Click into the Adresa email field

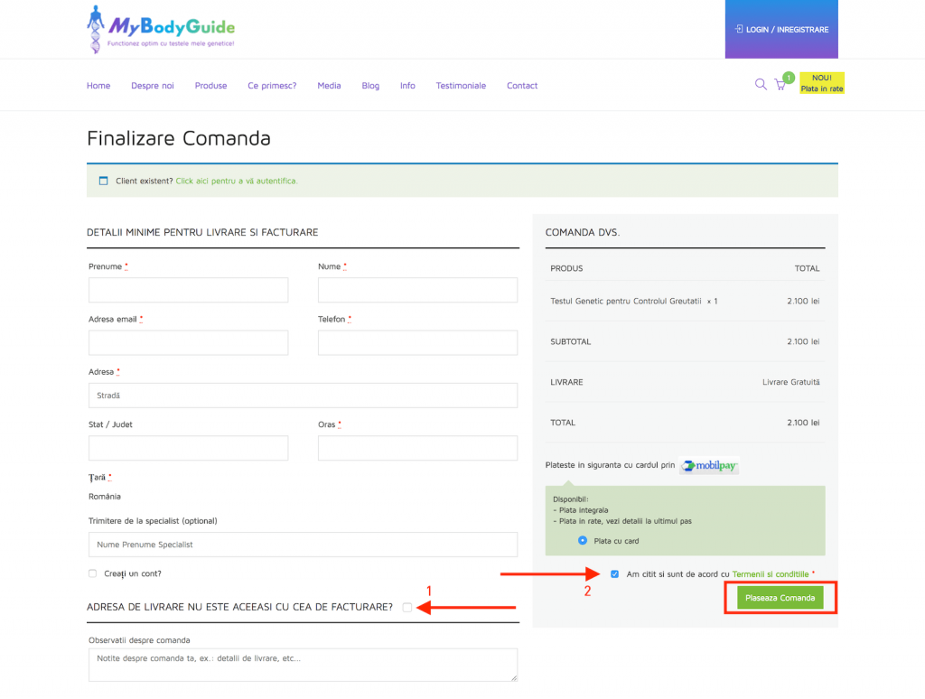(x=188, y=343)
